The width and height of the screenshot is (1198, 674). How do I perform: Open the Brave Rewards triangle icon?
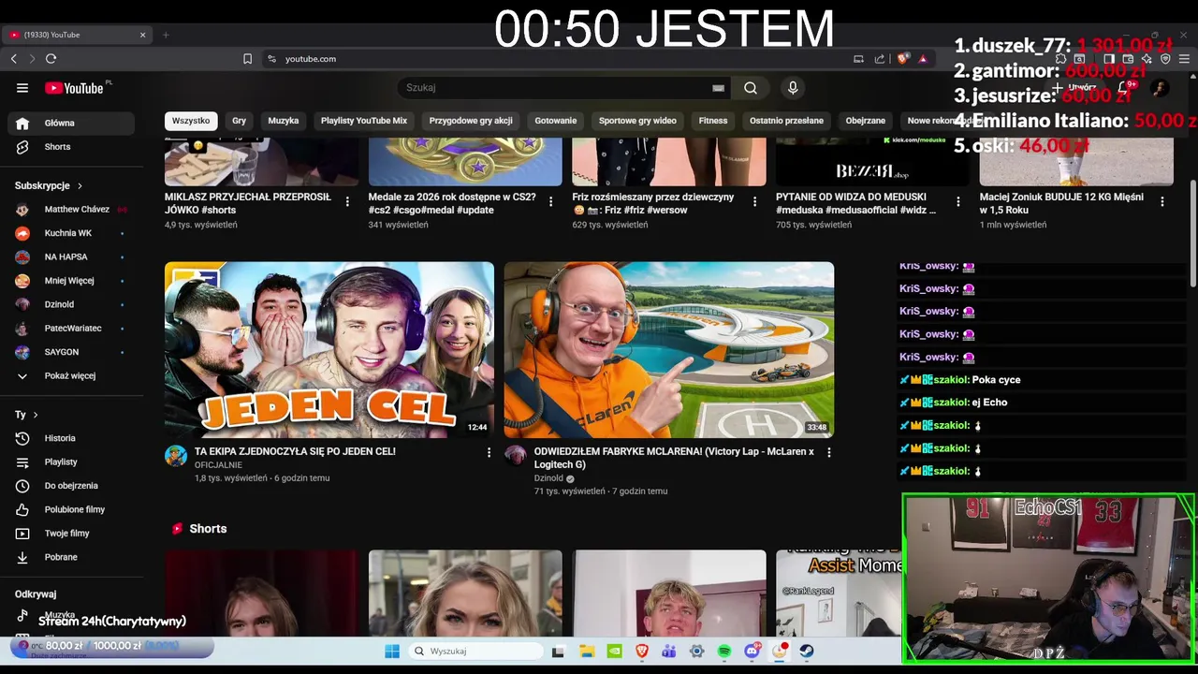point(923,59)
